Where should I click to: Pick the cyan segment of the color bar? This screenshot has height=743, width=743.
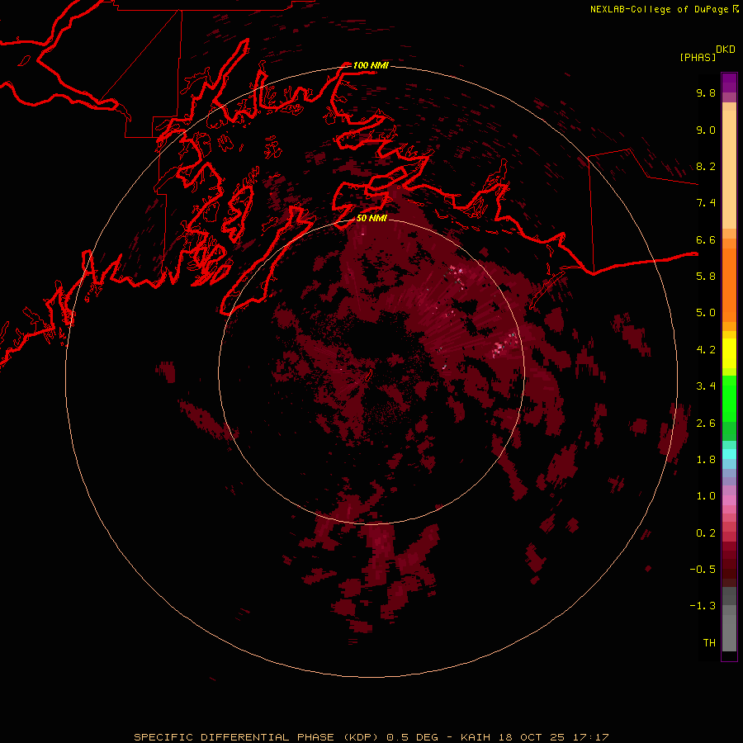[x=729, y=454]
